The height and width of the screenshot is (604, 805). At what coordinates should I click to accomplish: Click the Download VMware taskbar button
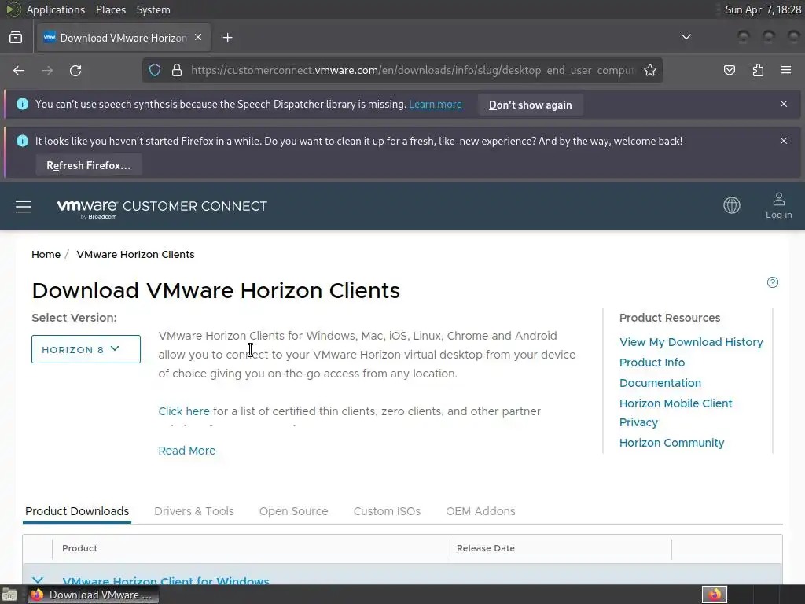click(93, 595)
